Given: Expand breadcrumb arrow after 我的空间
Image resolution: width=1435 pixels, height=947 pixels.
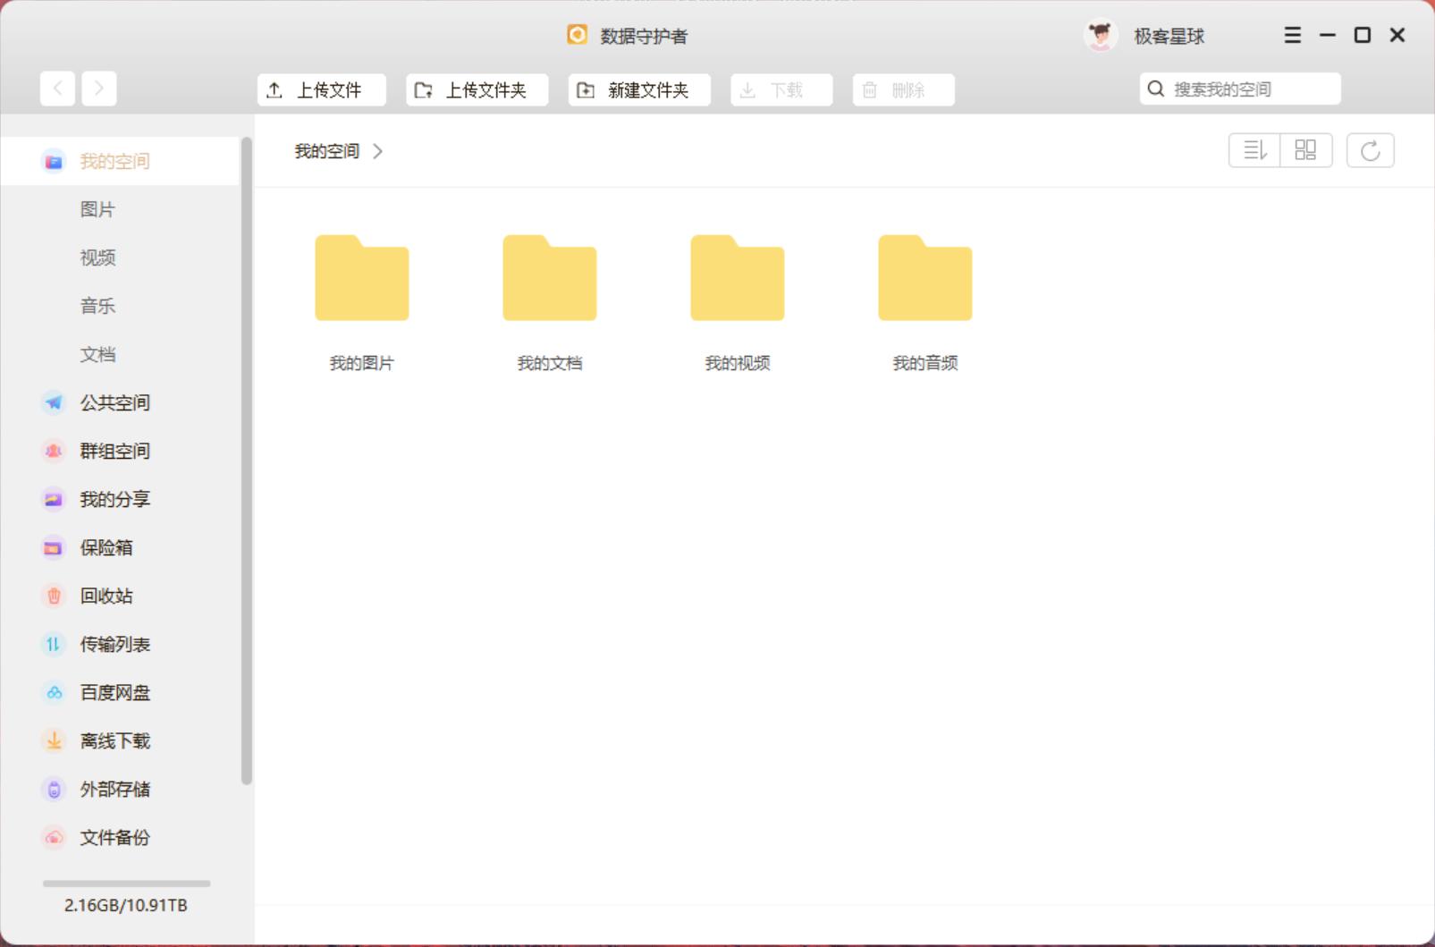Looking at the screenshot, I should [377, 151].
